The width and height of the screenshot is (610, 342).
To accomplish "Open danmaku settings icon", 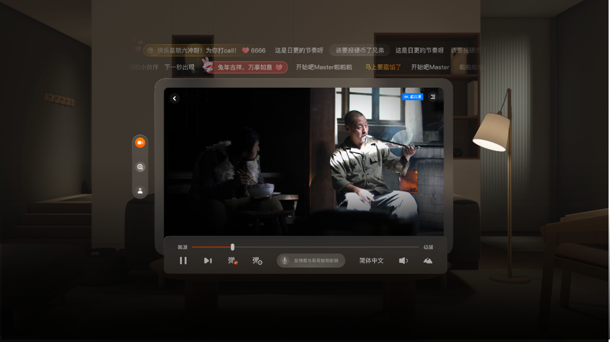I will click(257, 261).
